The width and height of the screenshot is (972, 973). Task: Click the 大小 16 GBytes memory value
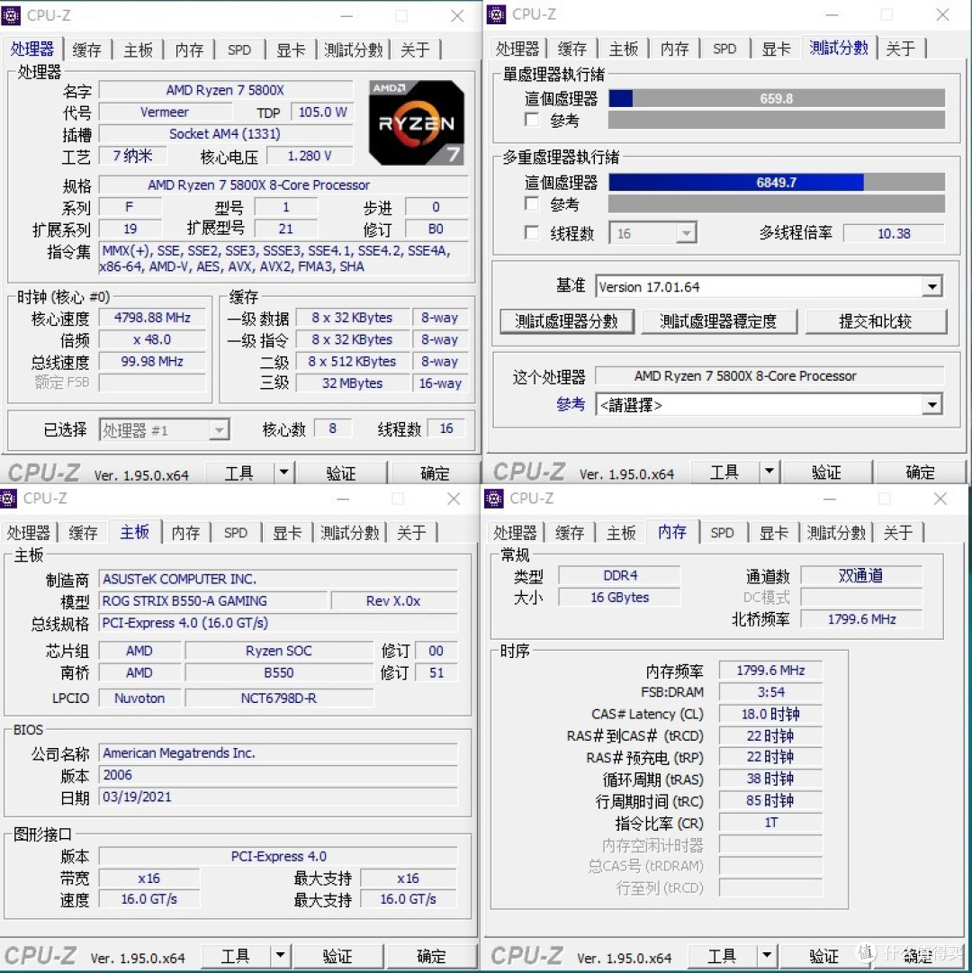click(x=620, y=597)
